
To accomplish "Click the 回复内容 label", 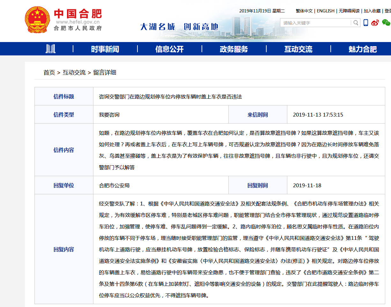I will (x=64, y=249).
